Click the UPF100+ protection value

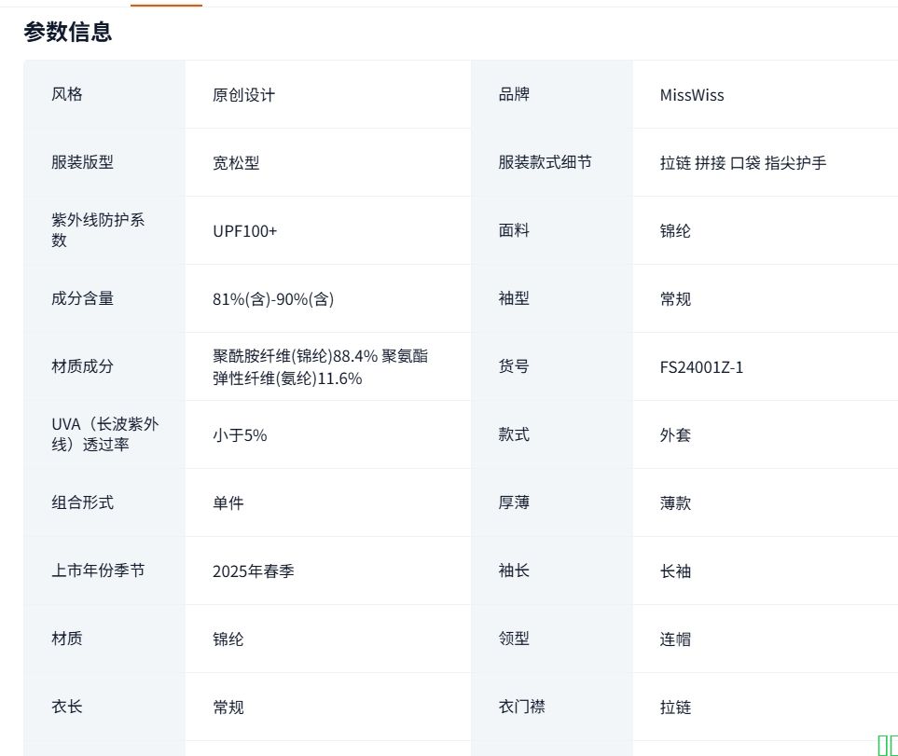coord(244,231)
